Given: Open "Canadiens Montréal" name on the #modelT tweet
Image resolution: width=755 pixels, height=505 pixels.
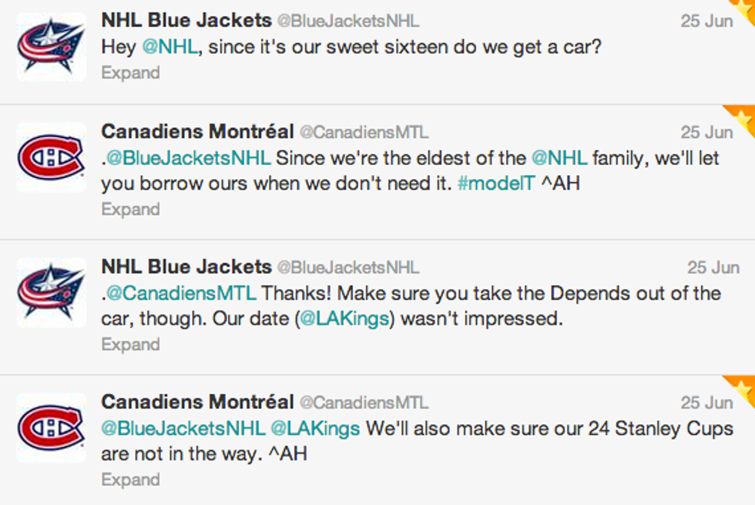Looking at the screenshot, I should (197, 132).
